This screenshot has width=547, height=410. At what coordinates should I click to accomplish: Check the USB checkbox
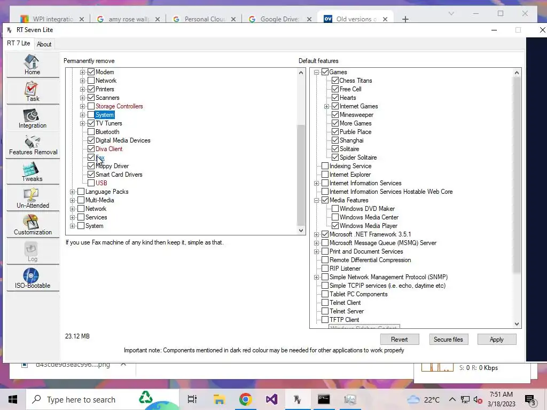(x=91, y=183)
